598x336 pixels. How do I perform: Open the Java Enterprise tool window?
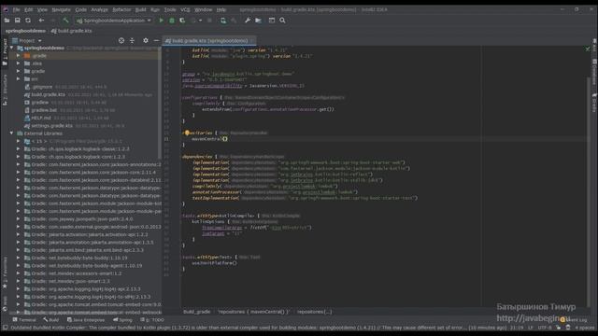(86, 319)
